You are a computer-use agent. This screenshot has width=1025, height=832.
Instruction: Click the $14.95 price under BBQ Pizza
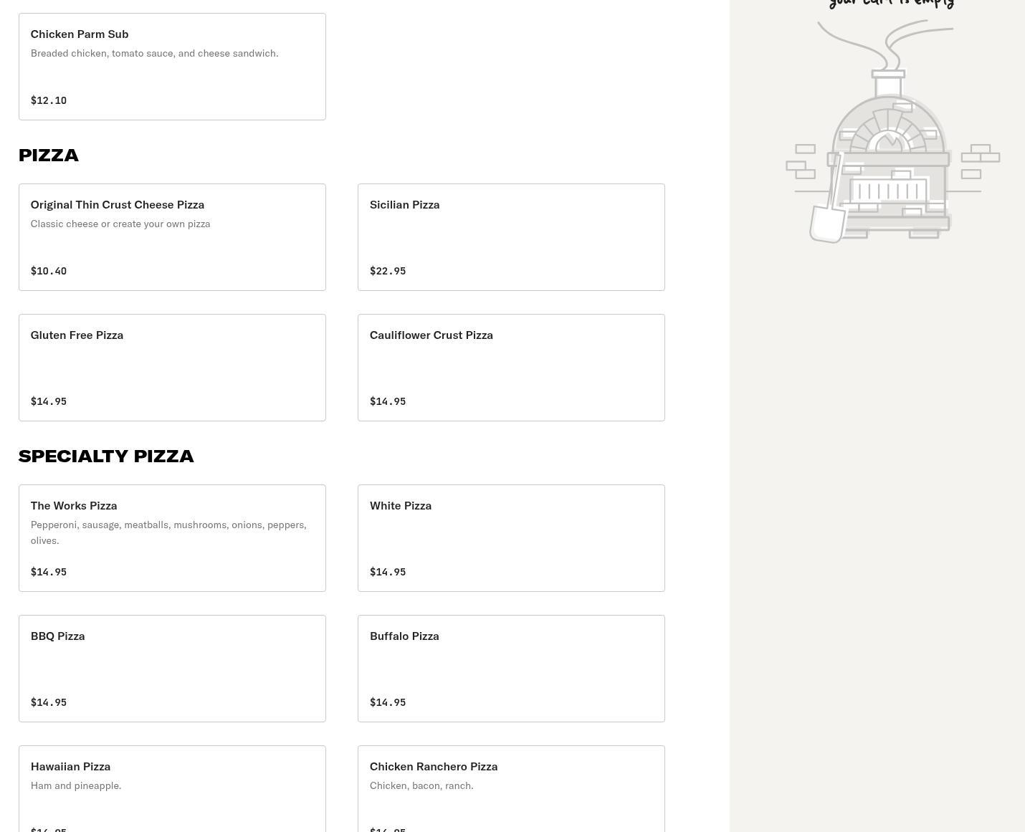[49, 702]
